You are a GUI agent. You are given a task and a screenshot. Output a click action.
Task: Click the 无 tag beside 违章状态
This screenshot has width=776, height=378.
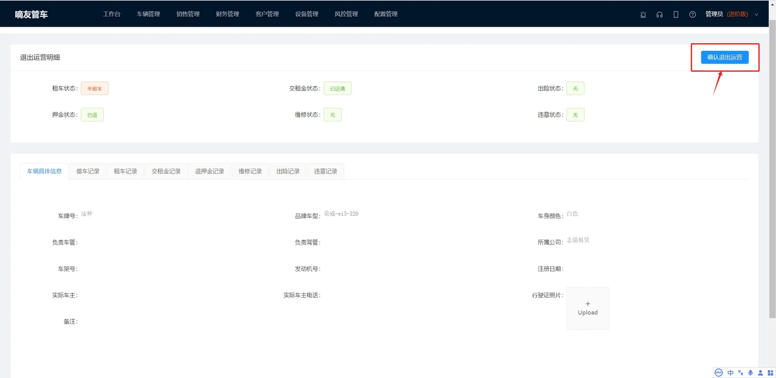coord(575,115)
